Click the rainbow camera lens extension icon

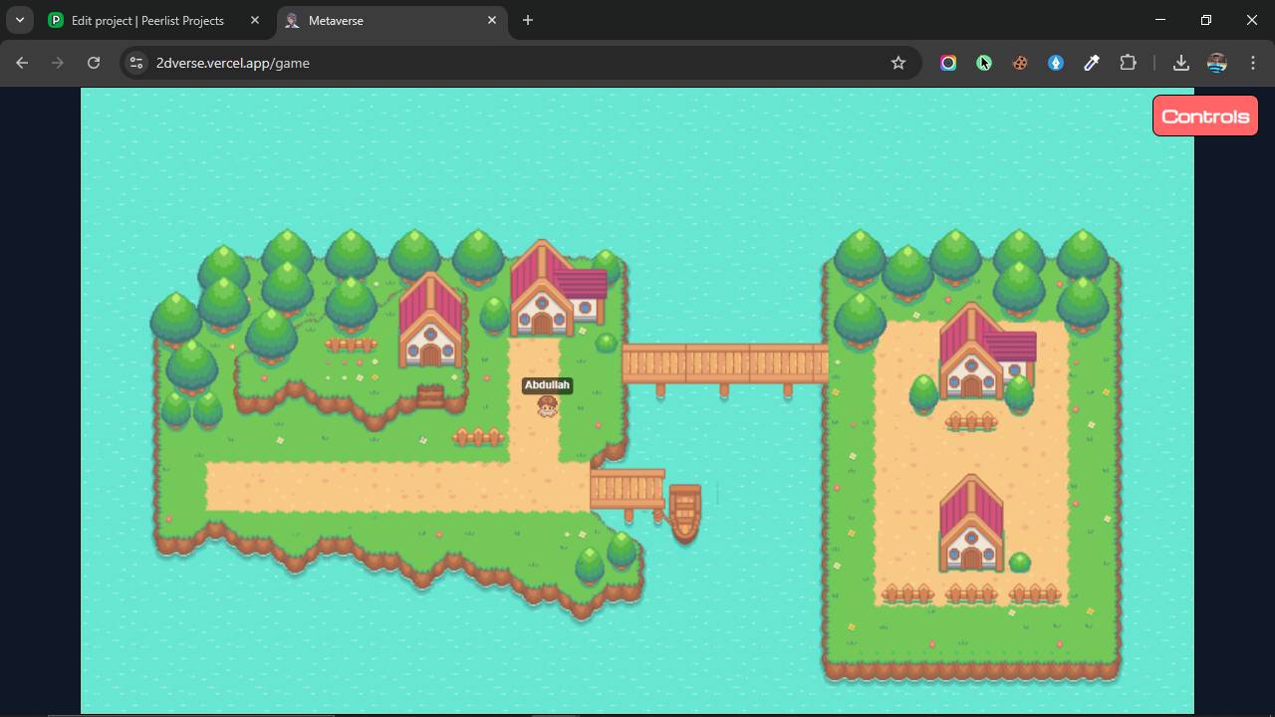pyautogui.click(x=948, y=63)
